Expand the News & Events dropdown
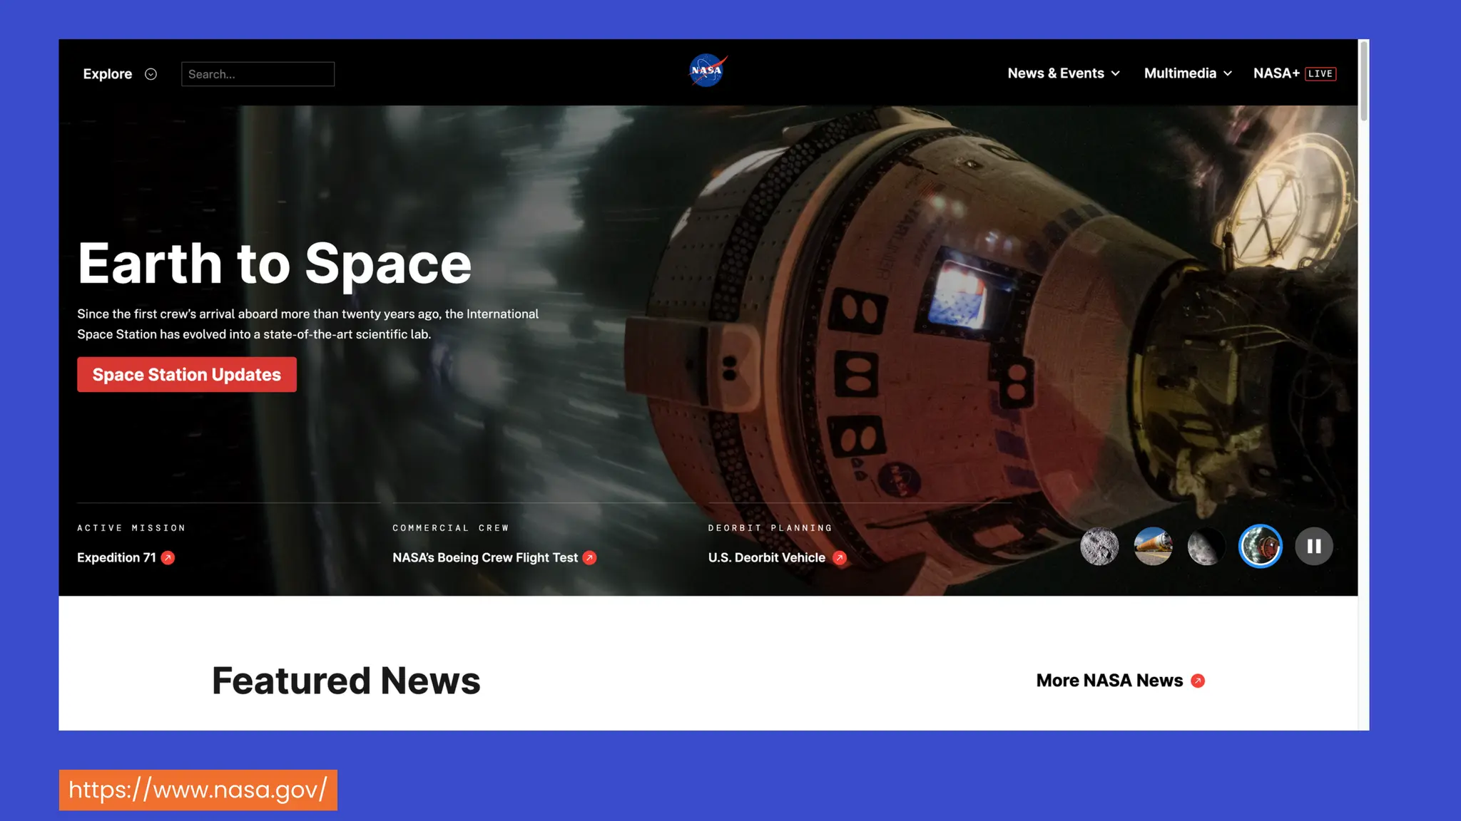This screenshot has height=821, width=1461. tap(1064, 73)
